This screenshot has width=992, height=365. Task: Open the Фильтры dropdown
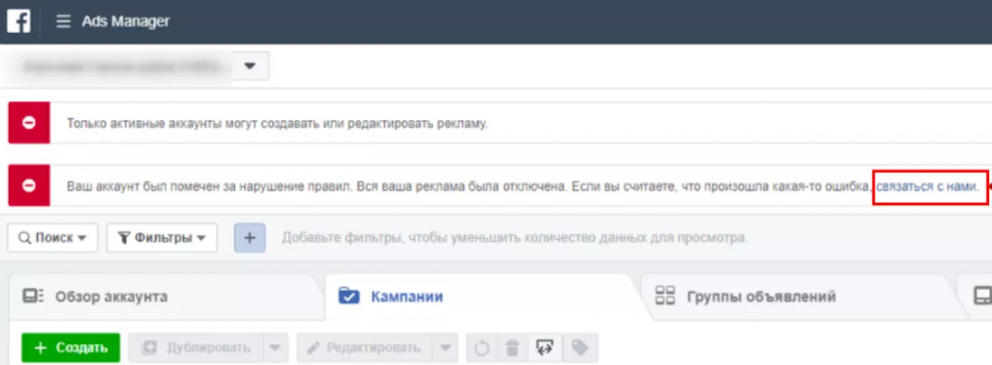(x=162, y=238)
